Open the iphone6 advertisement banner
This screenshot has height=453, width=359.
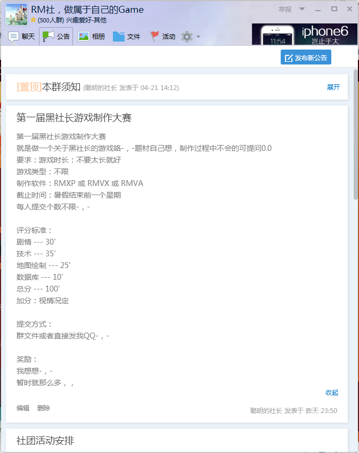[x=305, y=34]
